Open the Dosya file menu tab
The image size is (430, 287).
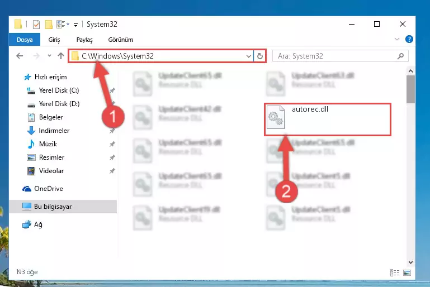pos(25,40)
